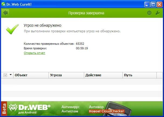Sort by the Угроза column header
Image resolution: width=164 pixels, height=117 pixels.
click(x=66, y=75)
